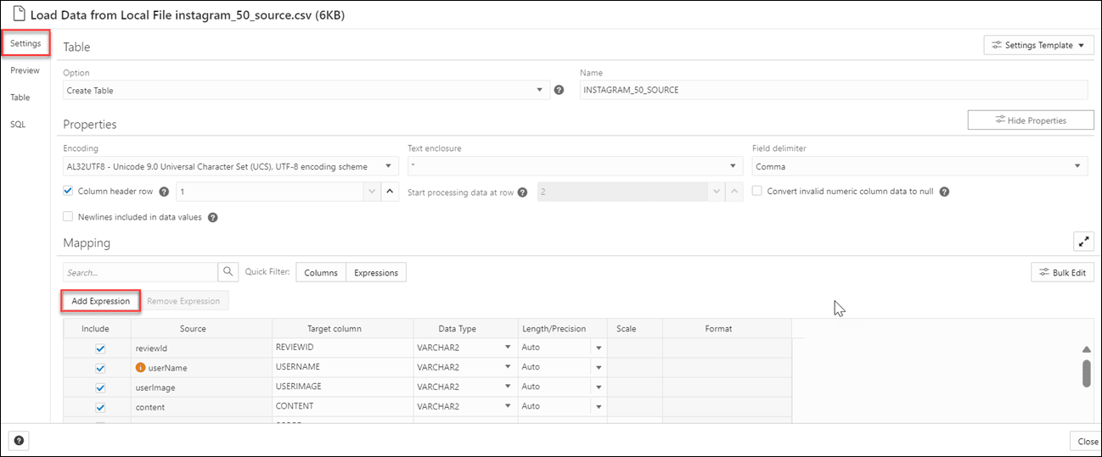
Task: Open the Settings Template dropdown
Action: (1038, 46)
